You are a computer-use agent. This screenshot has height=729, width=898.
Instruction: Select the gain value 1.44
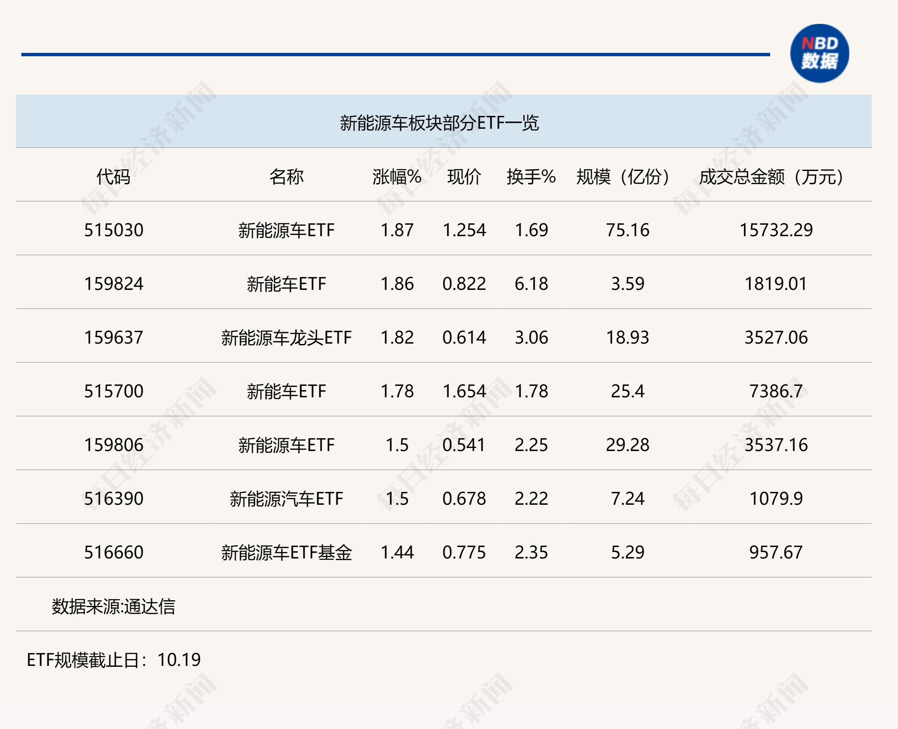pyautogui.click(x=397, y=553)
